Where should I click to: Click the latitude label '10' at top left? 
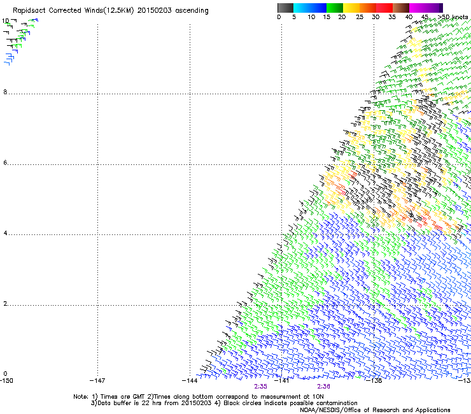point(5,21)
